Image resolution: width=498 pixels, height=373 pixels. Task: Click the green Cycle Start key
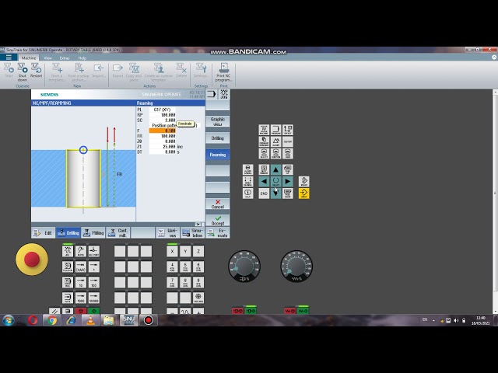pos(94,311)
